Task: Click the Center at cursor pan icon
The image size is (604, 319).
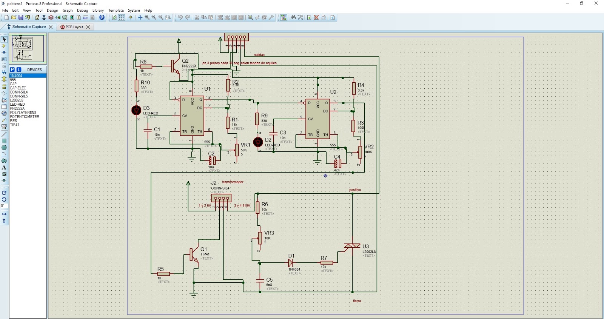Action: tap(140, 17)
